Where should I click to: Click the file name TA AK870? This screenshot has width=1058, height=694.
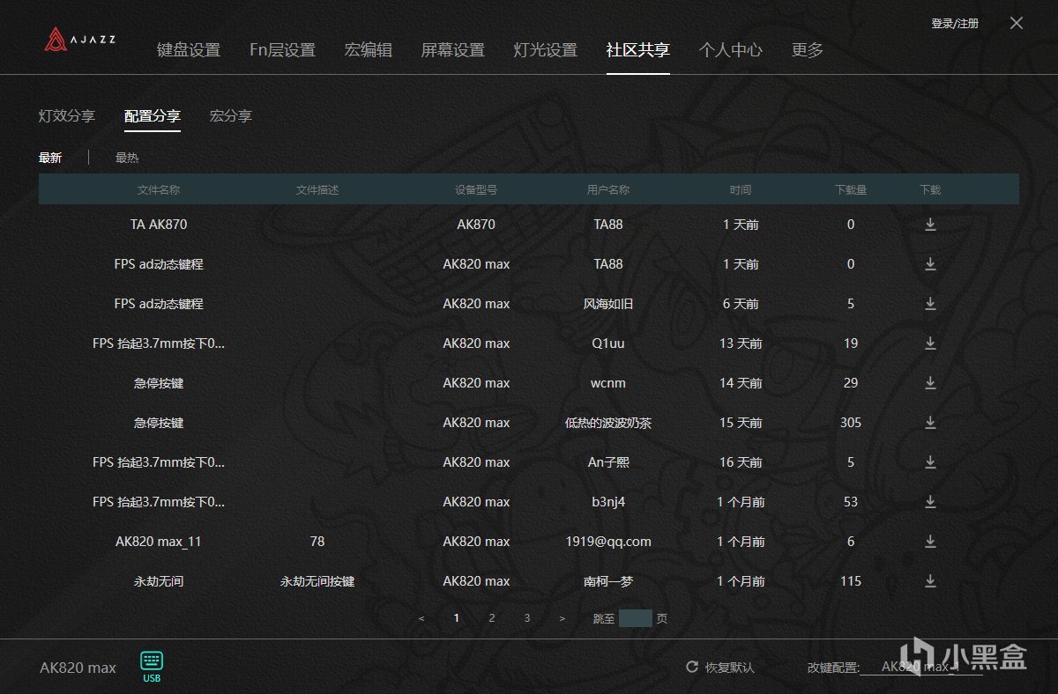click(159, 225)
